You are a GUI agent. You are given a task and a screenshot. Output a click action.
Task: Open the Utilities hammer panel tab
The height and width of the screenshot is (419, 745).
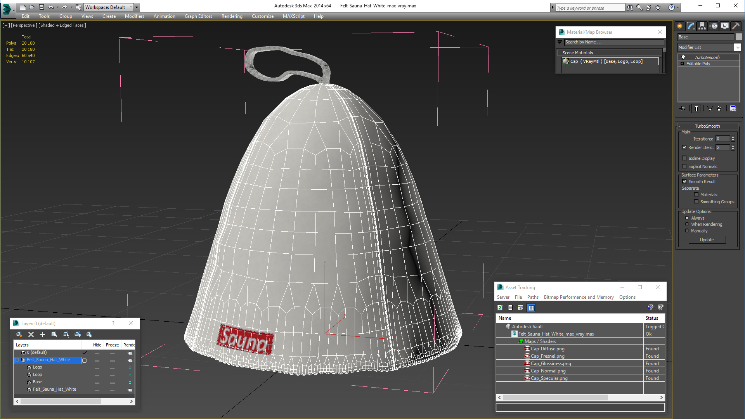736,26
